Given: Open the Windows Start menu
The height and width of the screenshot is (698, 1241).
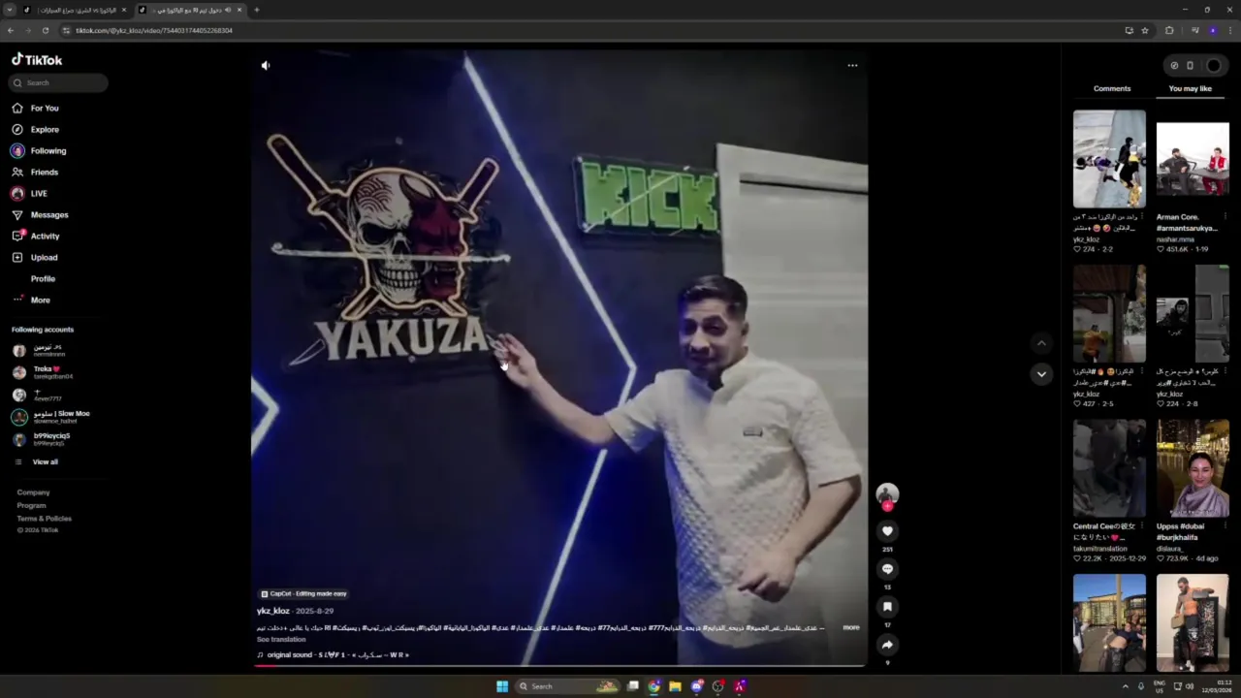Looking at the screenshot, I should 502,686.
